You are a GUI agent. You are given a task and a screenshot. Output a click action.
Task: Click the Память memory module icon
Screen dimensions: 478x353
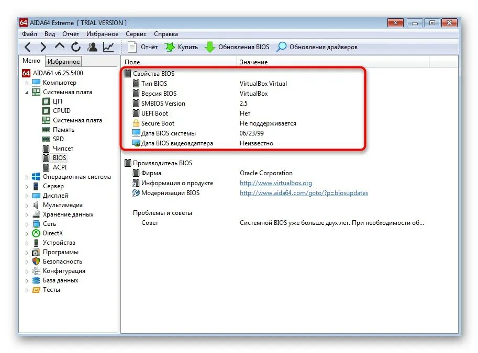[x=46, y=130]
